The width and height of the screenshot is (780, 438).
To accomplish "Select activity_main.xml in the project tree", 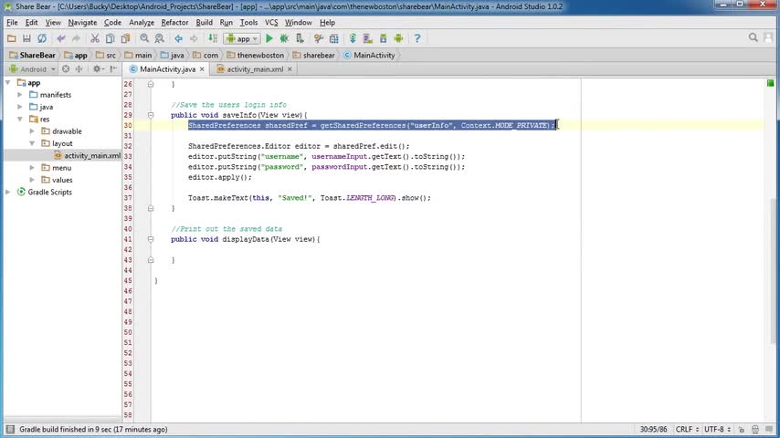I will (x=91, y=155).
